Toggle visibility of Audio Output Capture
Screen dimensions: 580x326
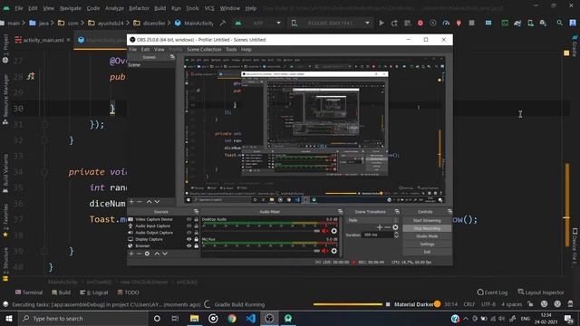189,233
